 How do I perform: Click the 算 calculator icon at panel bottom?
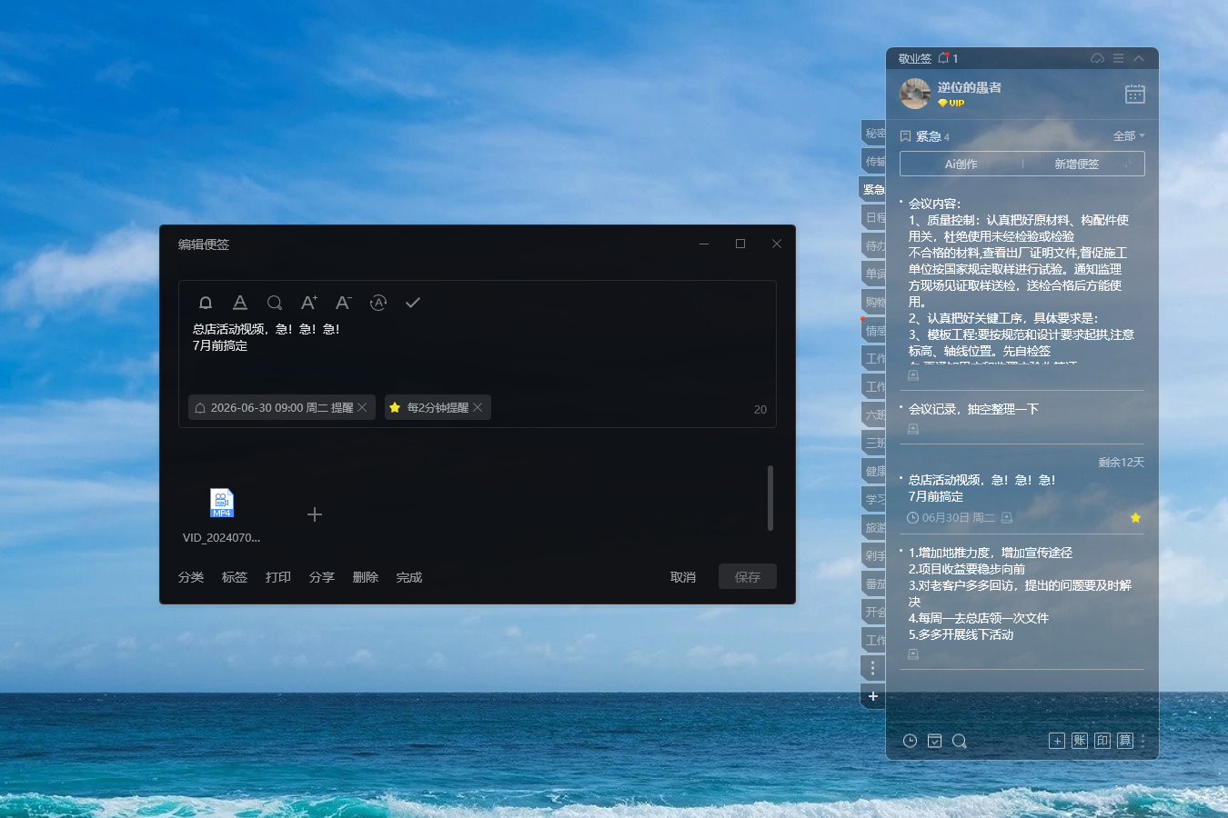tap(1125, 741)
